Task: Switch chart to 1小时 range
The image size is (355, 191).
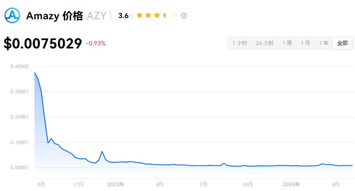Action: point(240,43)
